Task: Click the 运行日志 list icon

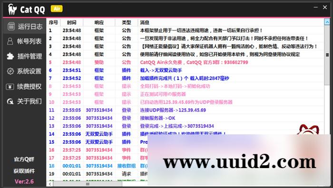Action: point(11,27)
